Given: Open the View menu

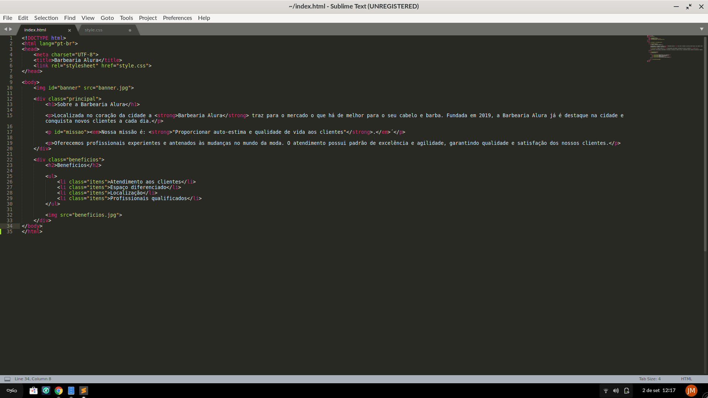Looking at the screenshot, I should tap(88, 18).
